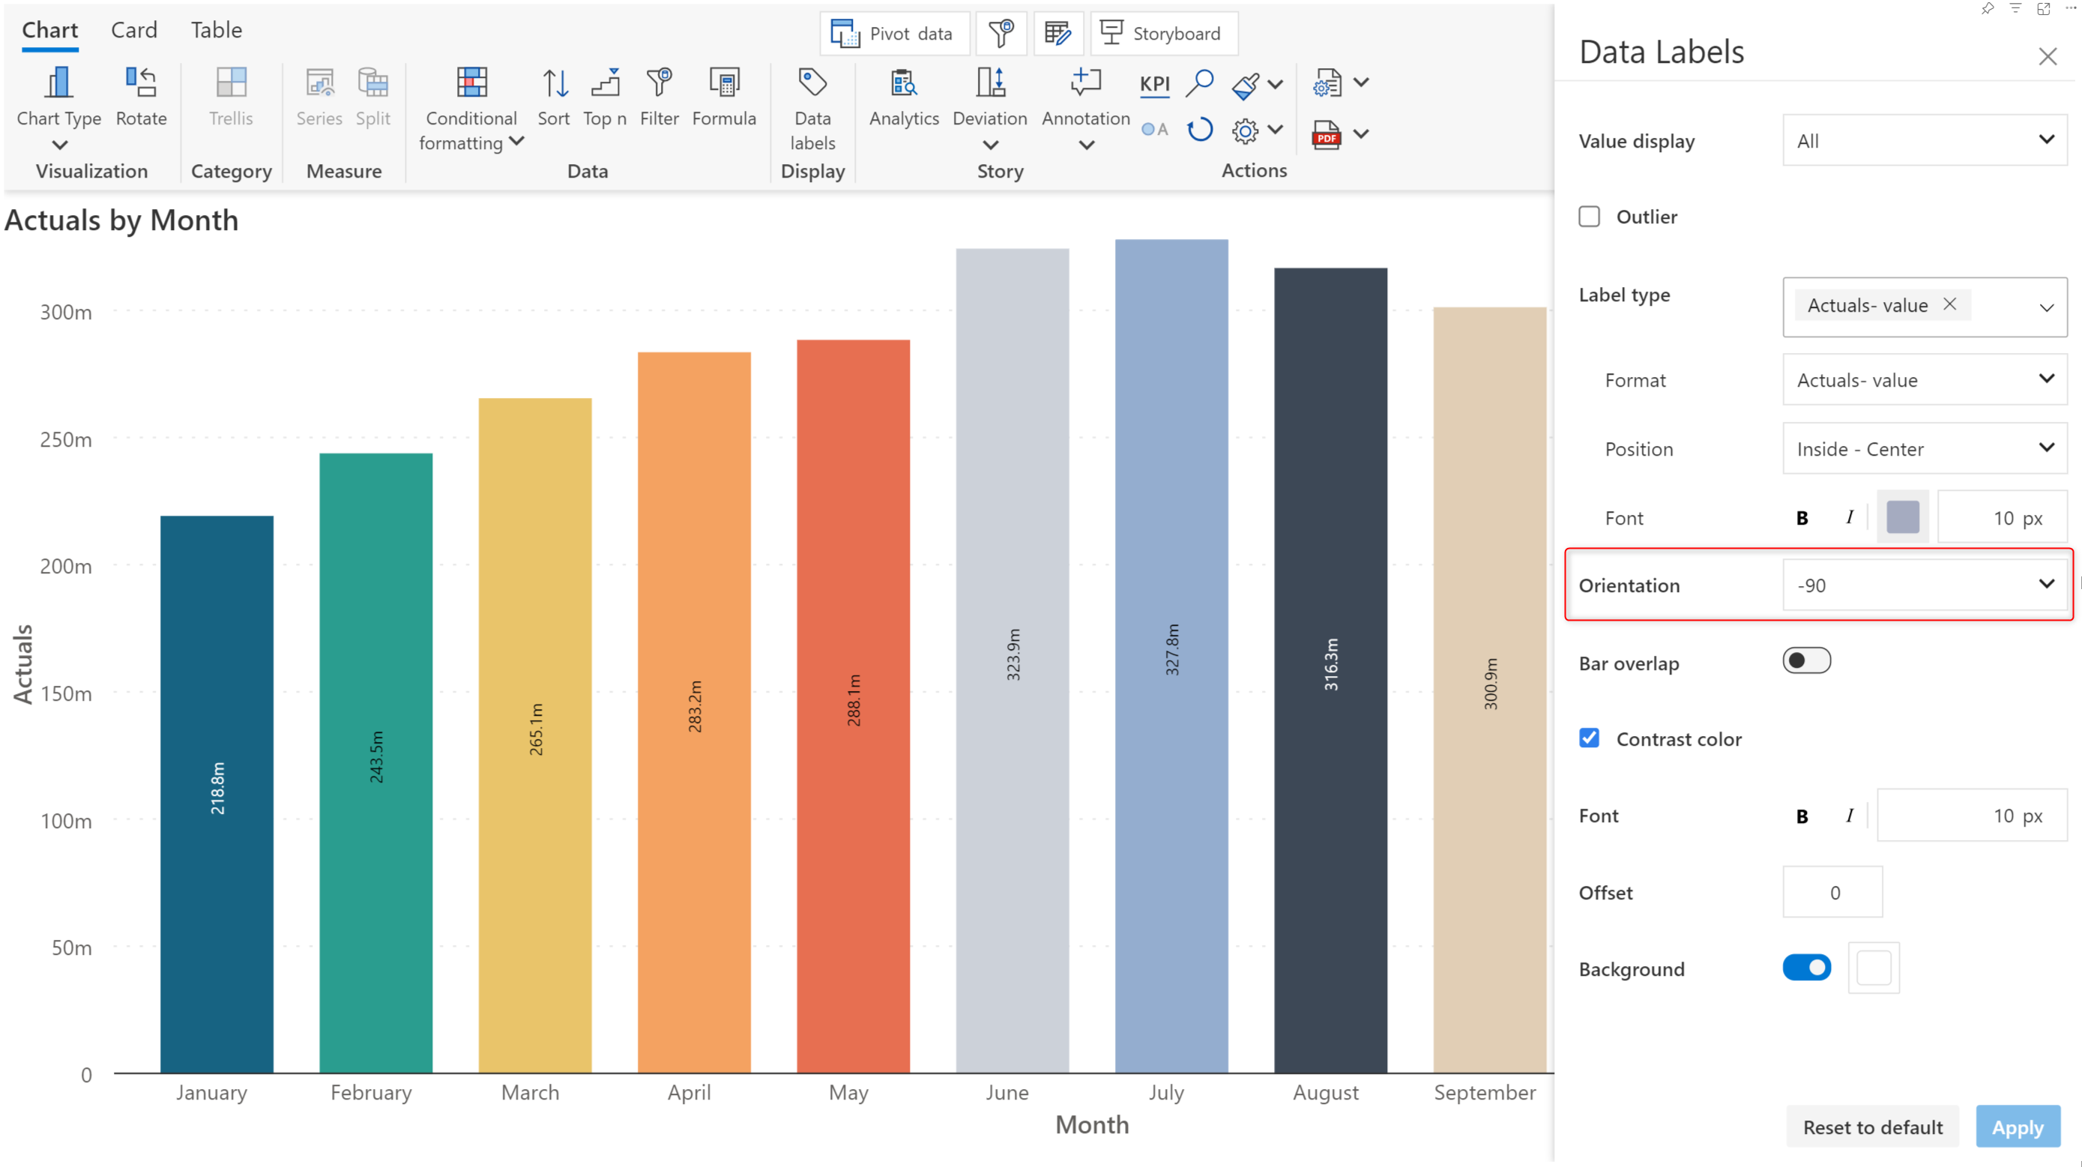Click the gear settings icon in Actions

point(1245,130)
